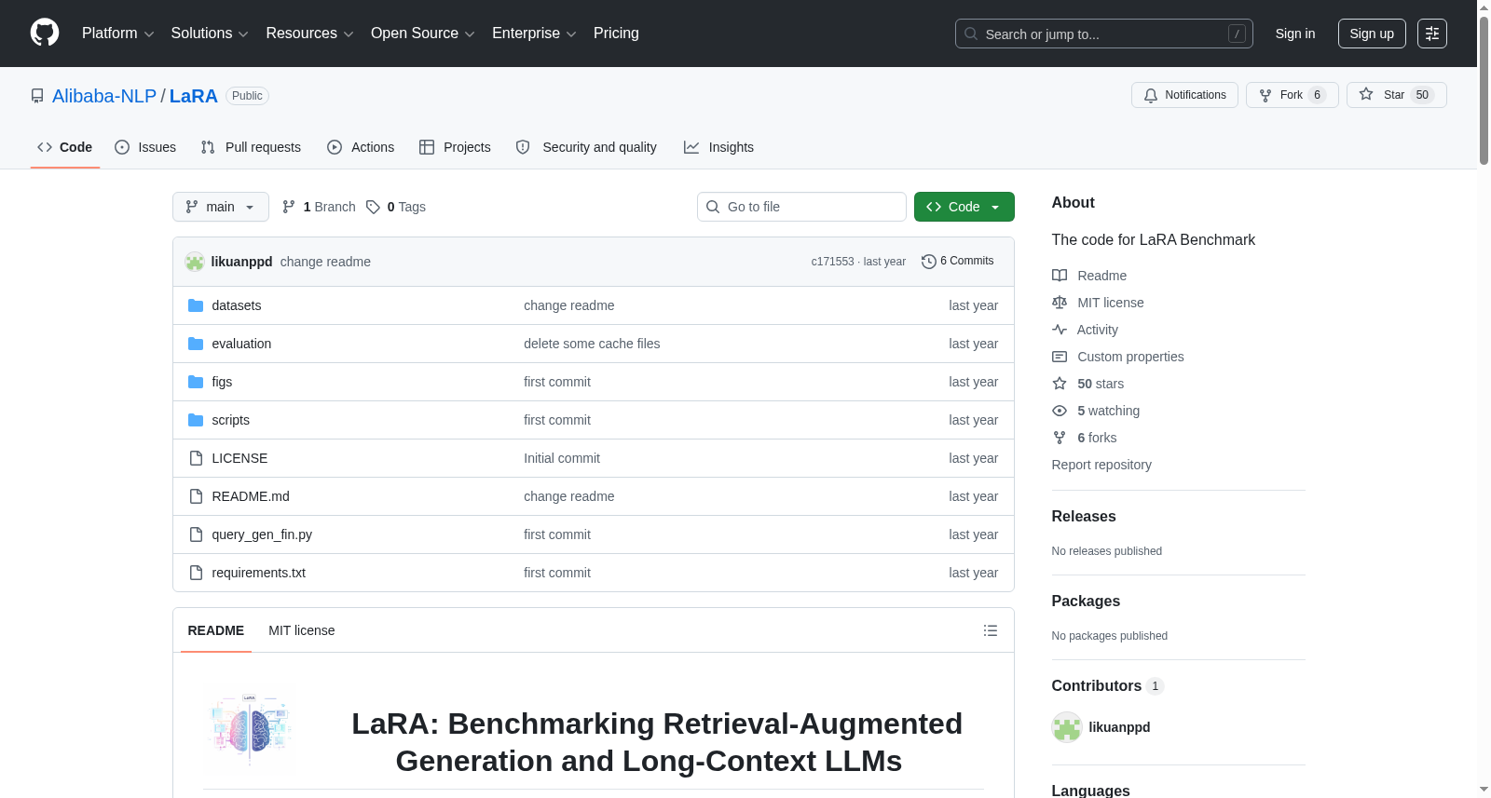1491x798 pixels.
Task: Fork the LaRA repository
Action: click(x=1292, y=95)
